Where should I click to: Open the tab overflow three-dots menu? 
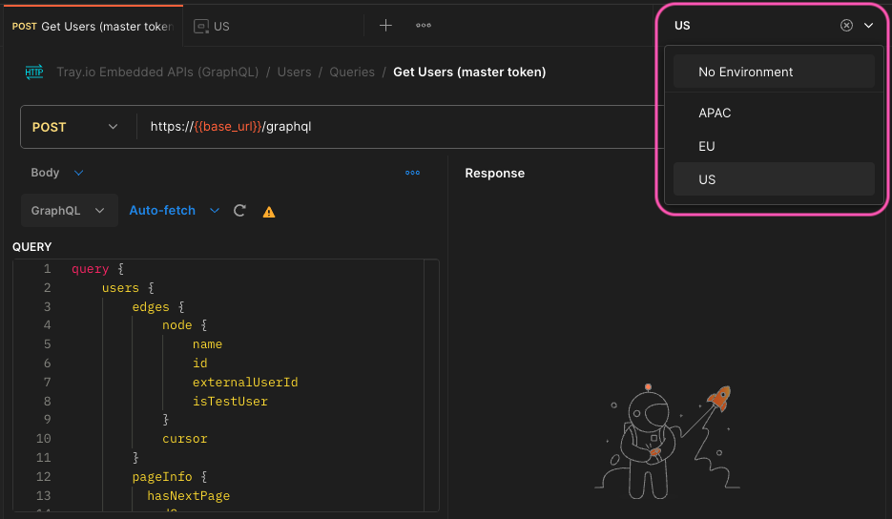(x=424, y=26)
